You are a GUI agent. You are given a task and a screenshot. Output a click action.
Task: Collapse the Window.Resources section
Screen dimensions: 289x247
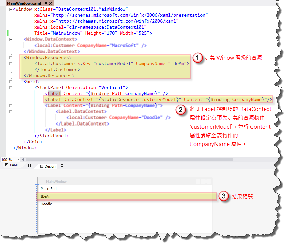pos(11,58)
